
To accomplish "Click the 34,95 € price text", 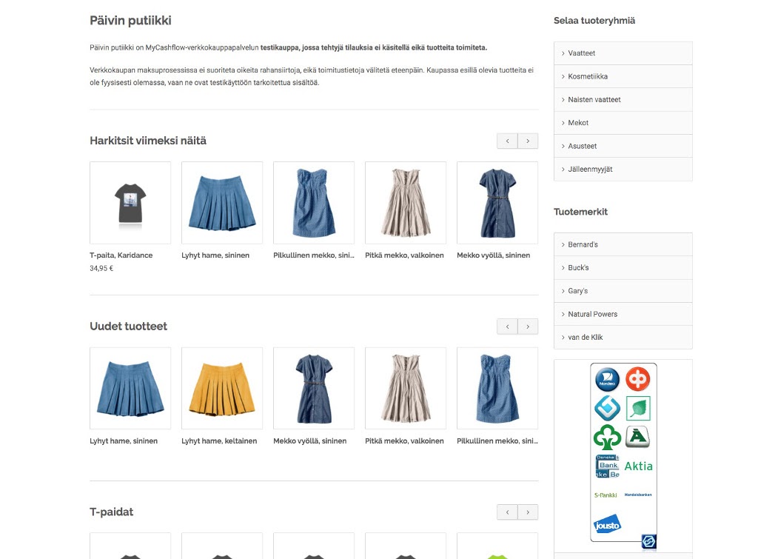I will coord(101,268).
